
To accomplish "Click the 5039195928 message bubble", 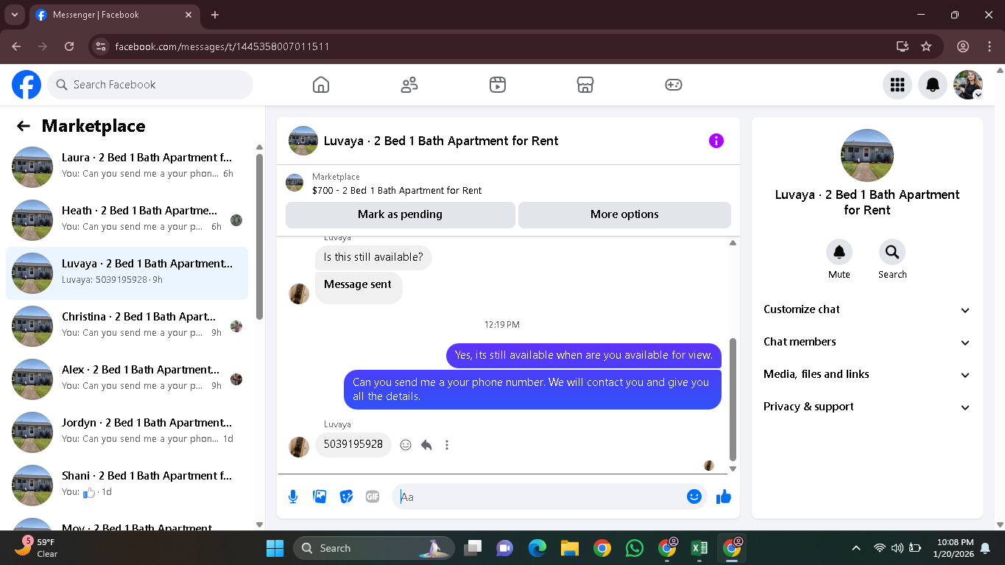I will click(x=353, y=445).
